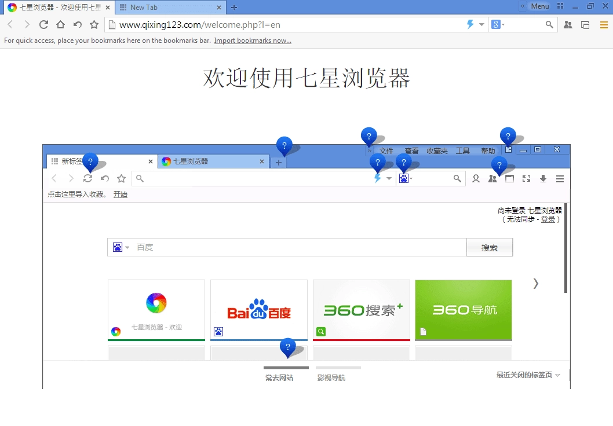Bookmark the page with the top star icon

coord(94,25)
